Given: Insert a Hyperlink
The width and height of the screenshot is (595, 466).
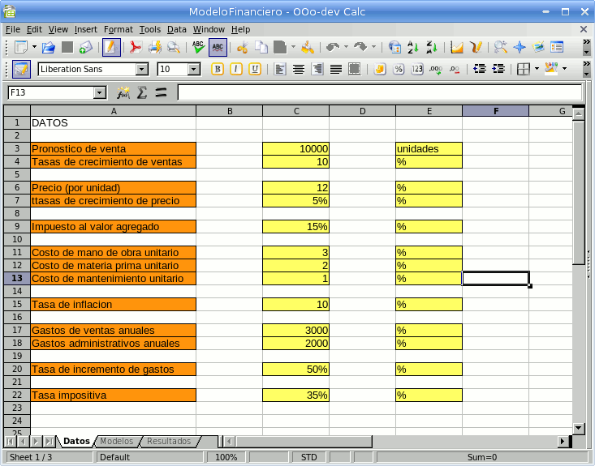Looking at the screenshot, I should click(x=395, y=47).
